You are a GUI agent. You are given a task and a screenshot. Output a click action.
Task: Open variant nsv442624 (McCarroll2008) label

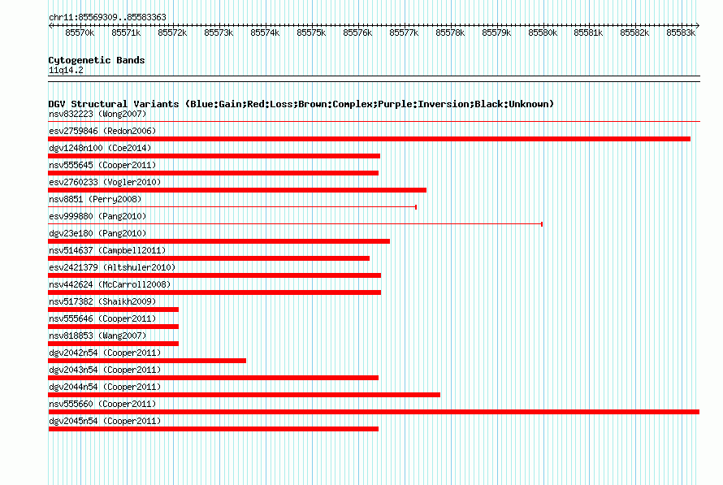pos(110,284)
